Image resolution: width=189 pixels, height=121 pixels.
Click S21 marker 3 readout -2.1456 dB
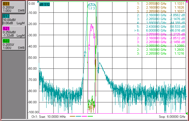177,42
